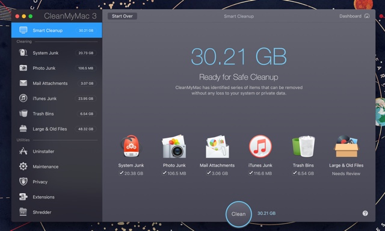
Task: Open the Extensions utility label
Action: pyautogui.click(x=44, y=197)
